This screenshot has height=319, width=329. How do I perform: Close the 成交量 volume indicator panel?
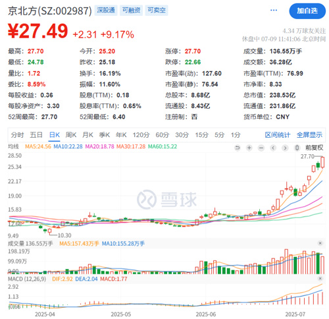(320, 243)
